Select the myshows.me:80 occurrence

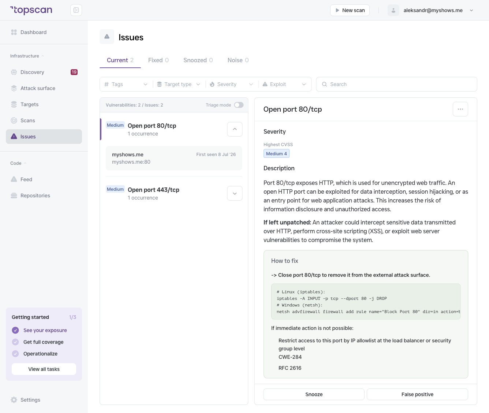point(174,158)
